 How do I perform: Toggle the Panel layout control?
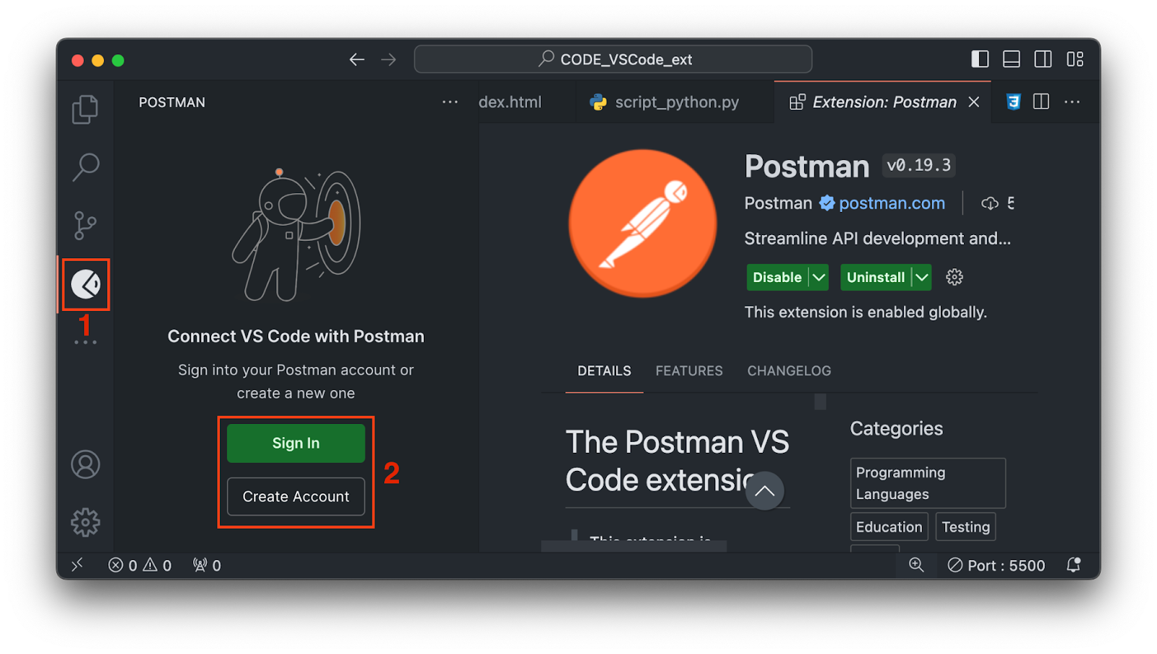coord(1011,59)
